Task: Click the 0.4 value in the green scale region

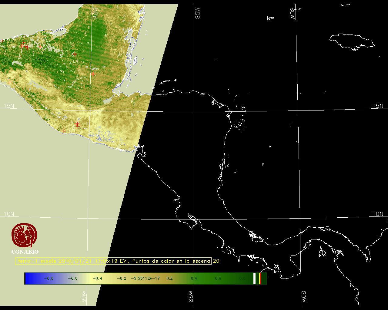Action: [194, 278]
